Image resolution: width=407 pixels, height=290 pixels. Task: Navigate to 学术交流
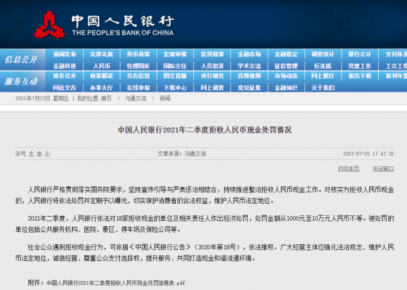tap(249, 66)
